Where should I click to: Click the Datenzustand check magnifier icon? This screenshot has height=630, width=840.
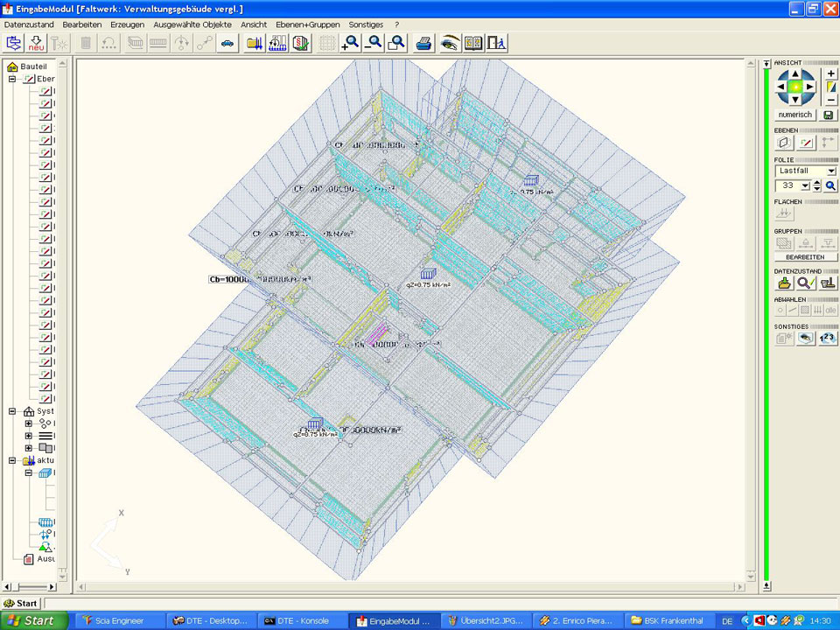tap(806, 283)
